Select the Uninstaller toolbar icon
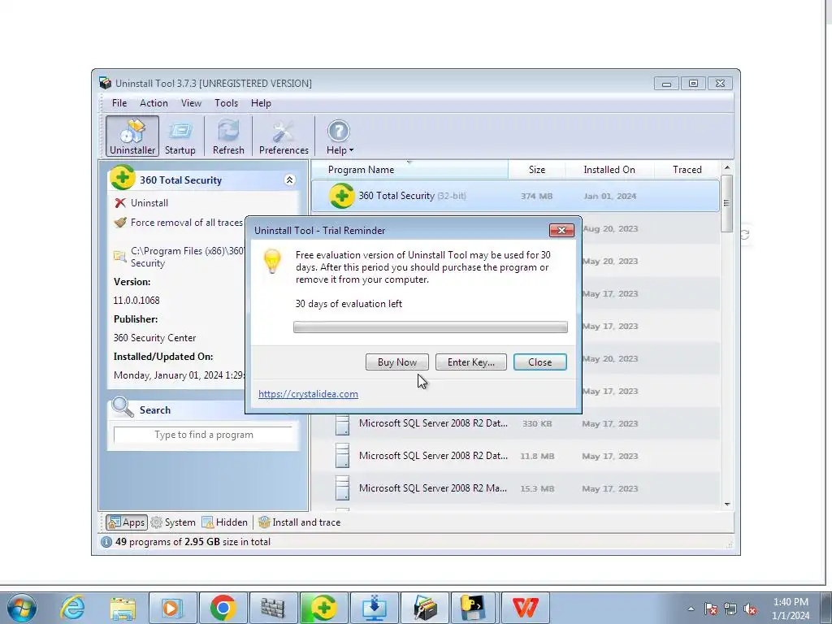832x624 pixels. point(132,136)
